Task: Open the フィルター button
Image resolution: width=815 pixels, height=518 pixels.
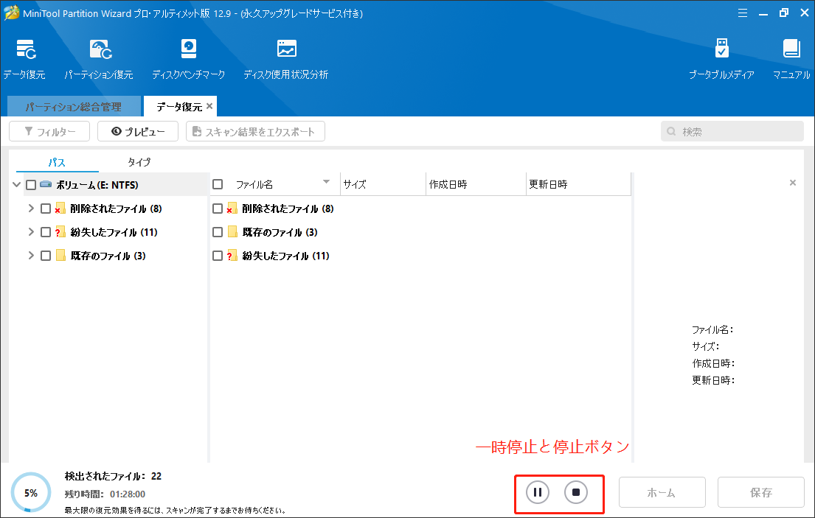Action: tap(49, 131)
